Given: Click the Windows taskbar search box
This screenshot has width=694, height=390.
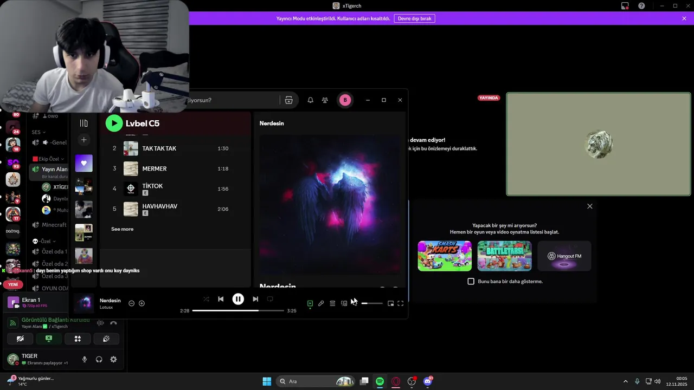Looking at the screenshot, I should tap(317, 381).
